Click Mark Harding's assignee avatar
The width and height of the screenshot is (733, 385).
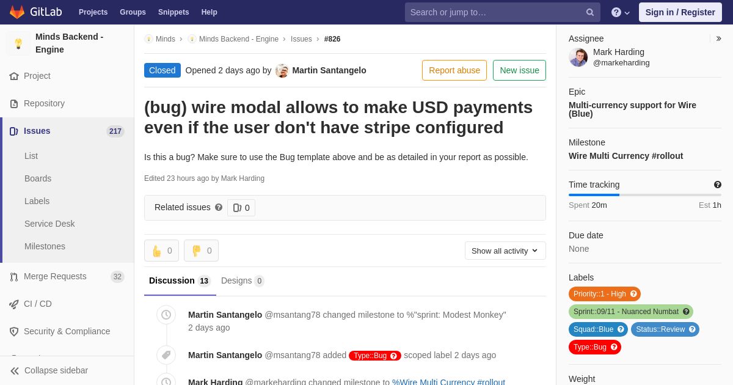[x=578, y=57]
